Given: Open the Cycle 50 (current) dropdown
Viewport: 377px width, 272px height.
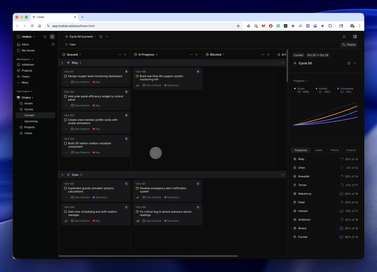Looking at the screenshot, I should pyautogui.click(x=81, y=37).
